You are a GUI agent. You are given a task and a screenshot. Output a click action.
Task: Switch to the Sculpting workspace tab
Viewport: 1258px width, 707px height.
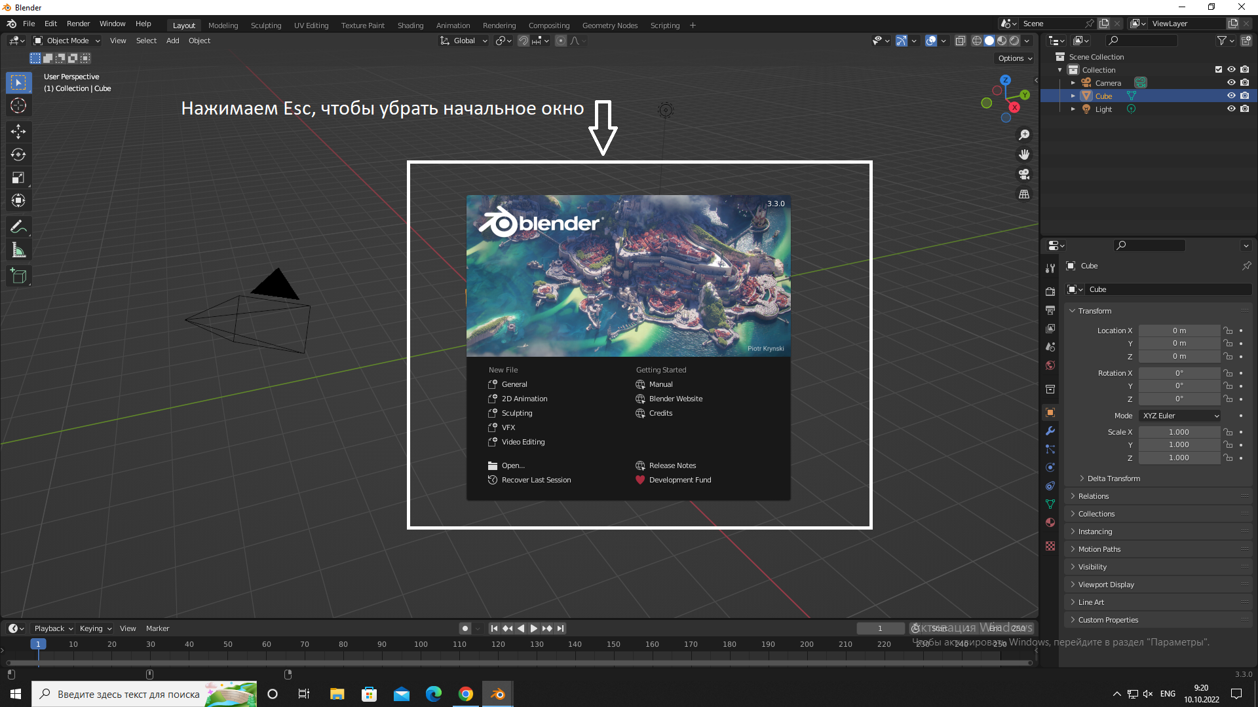pos(266,26)
